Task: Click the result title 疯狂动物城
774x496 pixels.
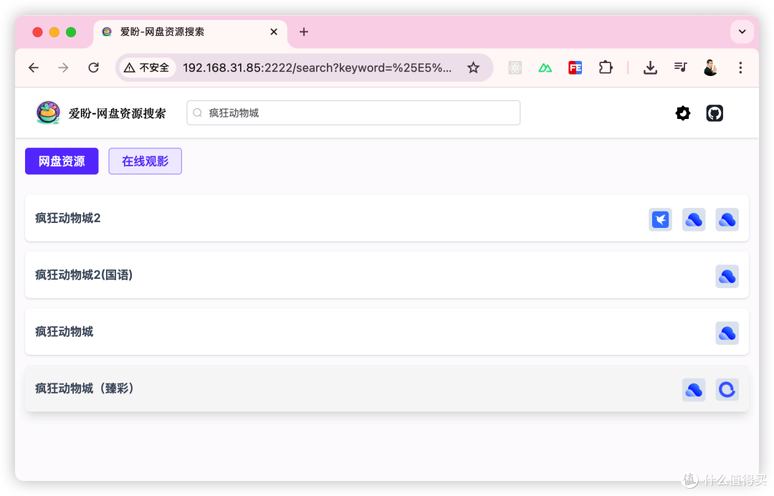Action: pos(64,332)
